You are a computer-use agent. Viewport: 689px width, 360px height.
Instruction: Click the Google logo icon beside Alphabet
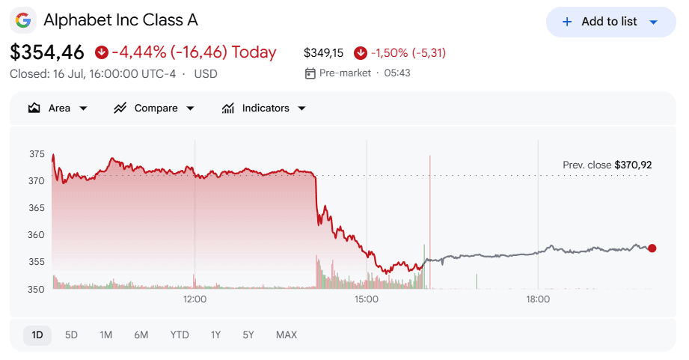click(x=23, y=20)
